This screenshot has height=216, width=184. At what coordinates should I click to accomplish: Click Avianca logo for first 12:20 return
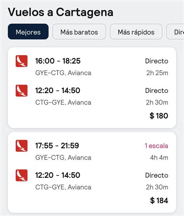21,90
